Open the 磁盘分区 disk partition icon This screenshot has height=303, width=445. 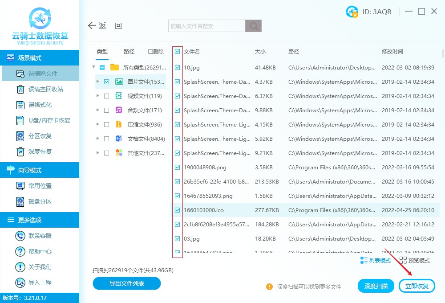20,201
